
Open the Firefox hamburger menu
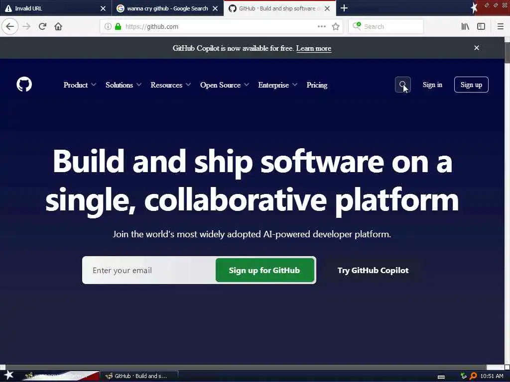click(500, 27)
